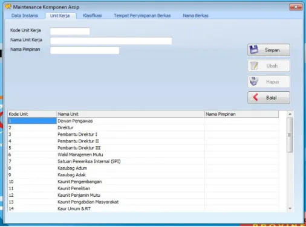
Task: Click the vertical scrollbar thumb
Action: 290,135
